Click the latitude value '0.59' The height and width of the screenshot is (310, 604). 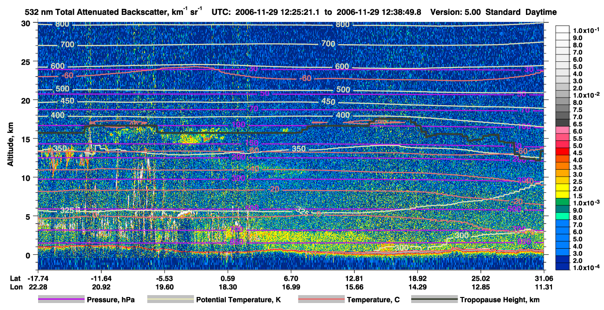[228, 278]
